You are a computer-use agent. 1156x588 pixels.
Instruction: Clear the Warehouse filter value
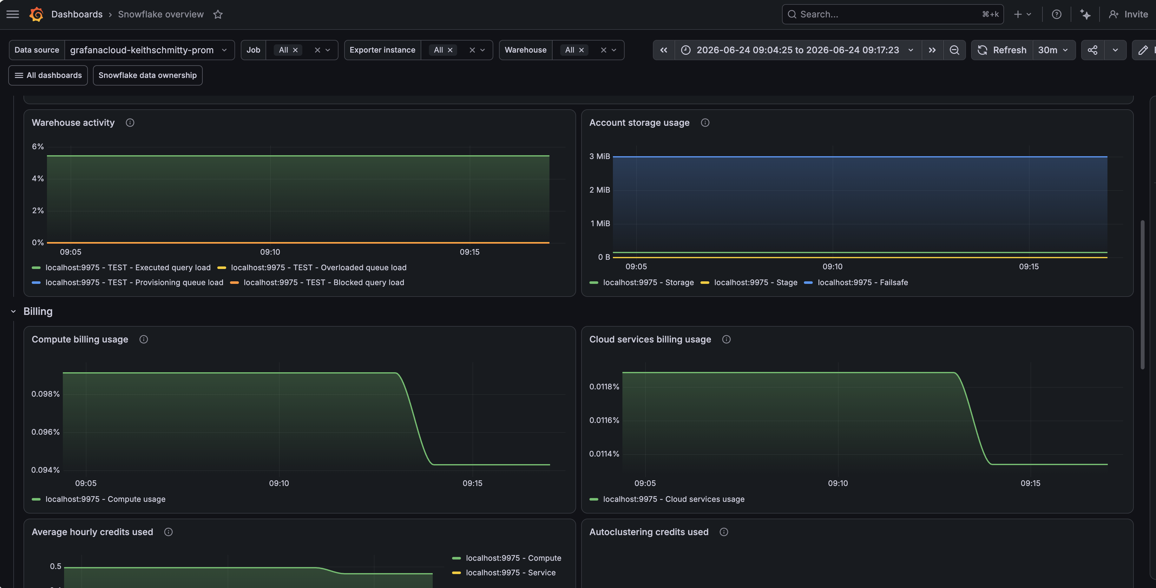pyautogui.click(x=604, y=50)
